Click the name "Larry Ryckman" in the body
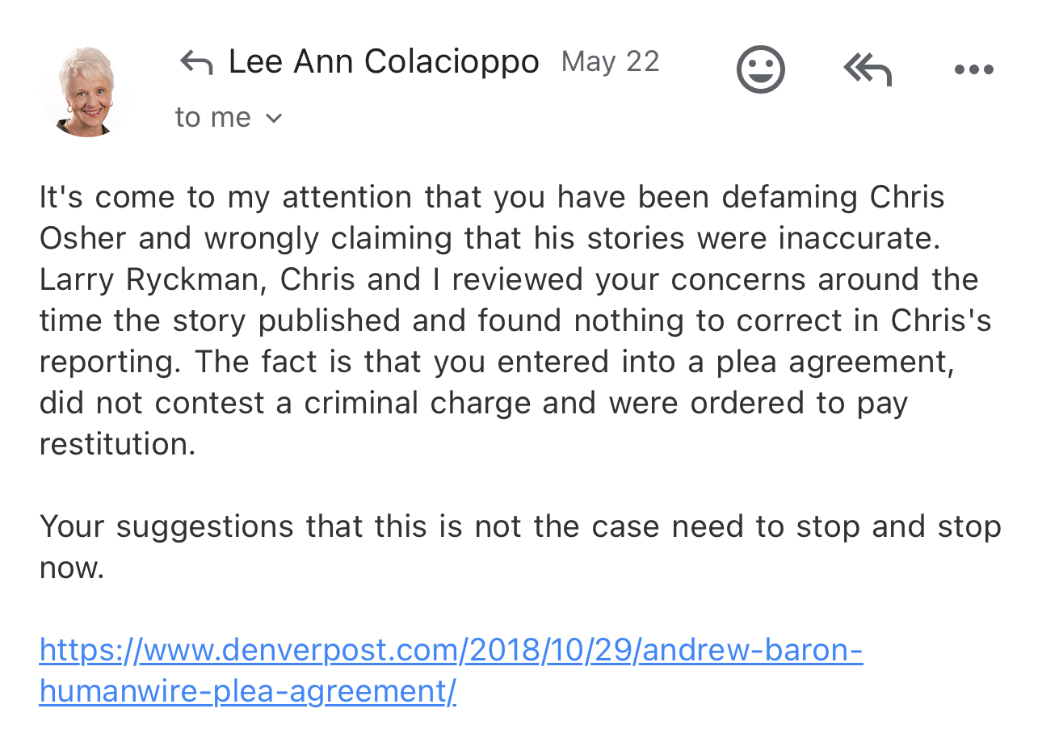 (x=153, y=280)
